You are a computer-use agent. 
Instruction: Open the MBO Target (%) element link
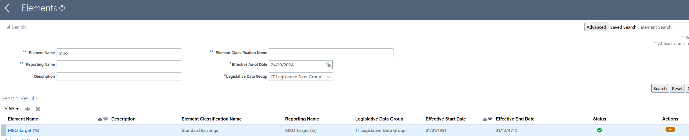point(23,130)
